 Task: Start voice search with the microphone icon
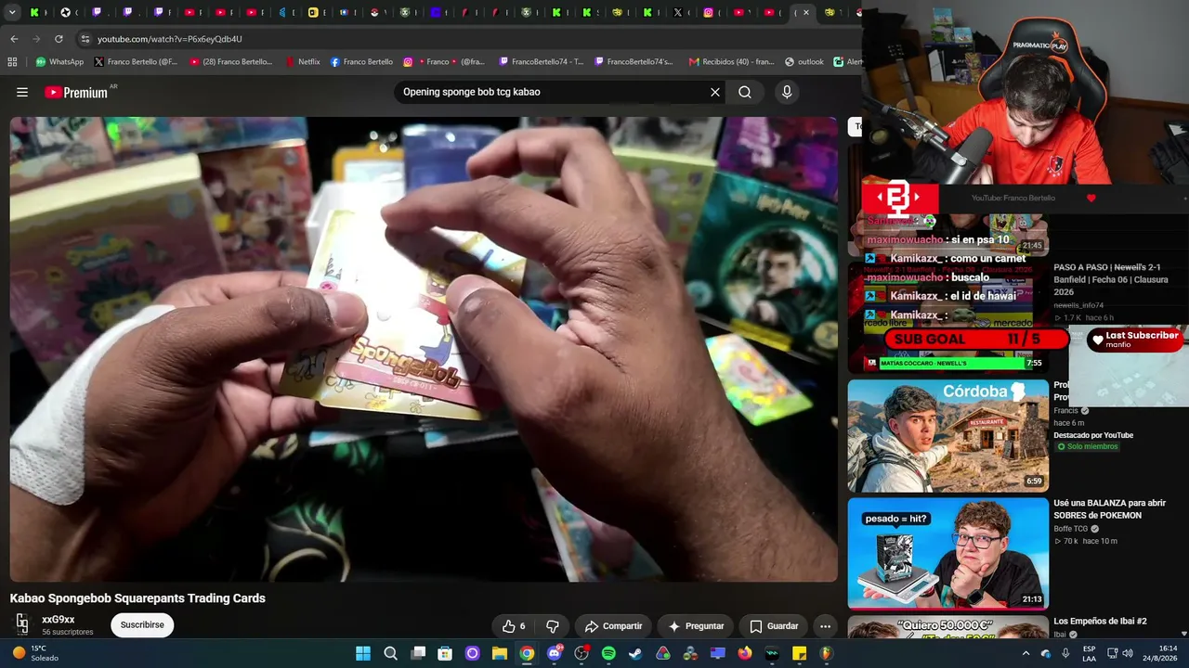click(x=787, y=92)
